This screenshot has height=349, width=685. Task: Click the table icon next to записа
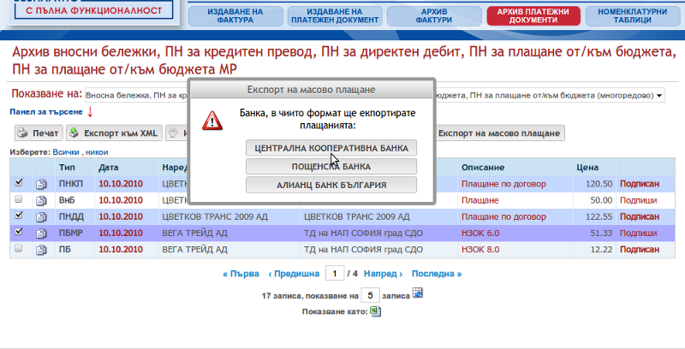click(x=418, y=293)
